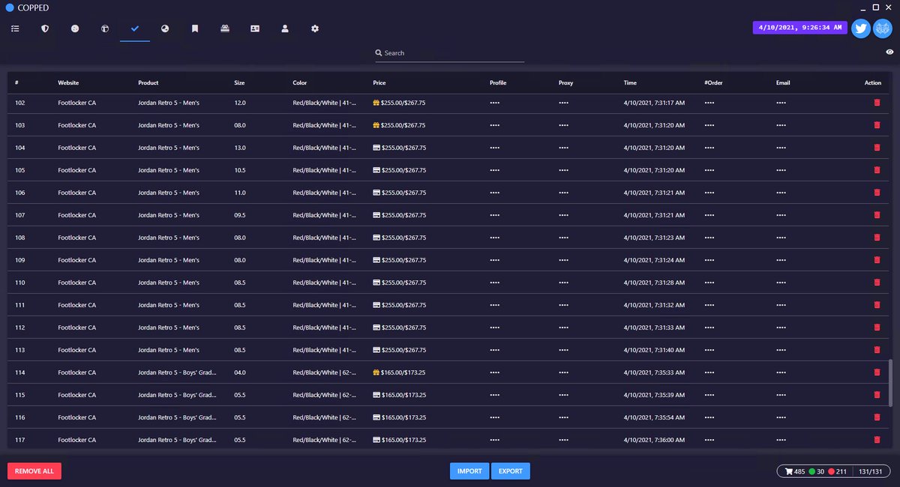Image resolution: width=900 pixels, height=487 pixels.
Task: Click the IMPORT button
Action: click(469, 471)
